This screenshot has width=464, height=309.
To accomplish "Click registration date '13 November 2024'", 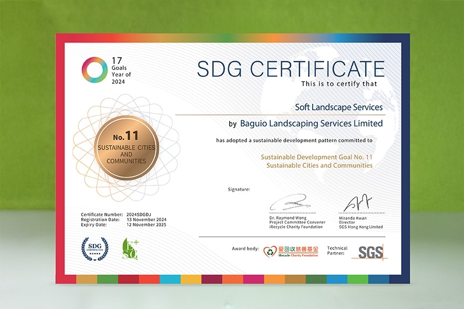I will pos(146,220).
